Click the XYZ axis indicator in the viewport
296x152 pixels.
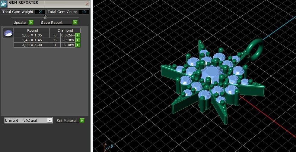click(x=108, y=147)
